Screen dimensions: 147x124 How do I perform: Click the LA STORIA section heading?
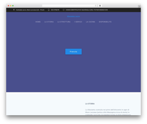[90, 104]
